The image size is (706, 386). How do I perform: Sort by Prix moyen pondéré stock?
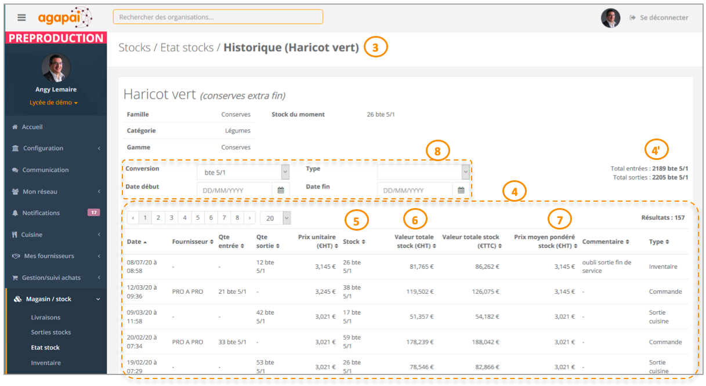pyautogui.click(x=545, y=241)
